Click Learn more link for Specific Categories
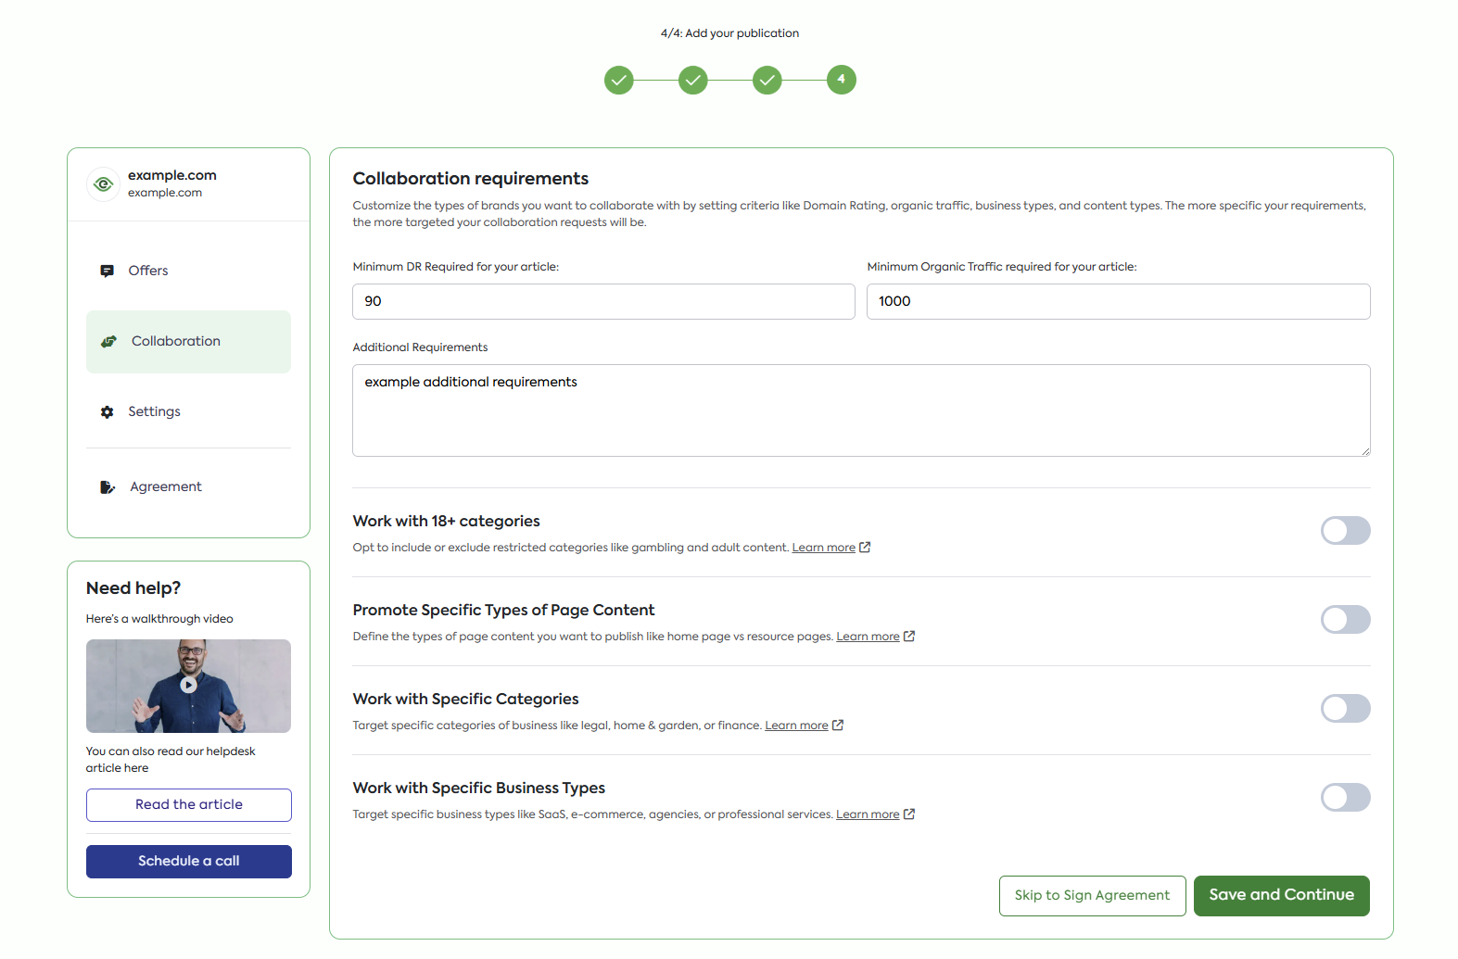1458x959 pixels. coord(796,726)
